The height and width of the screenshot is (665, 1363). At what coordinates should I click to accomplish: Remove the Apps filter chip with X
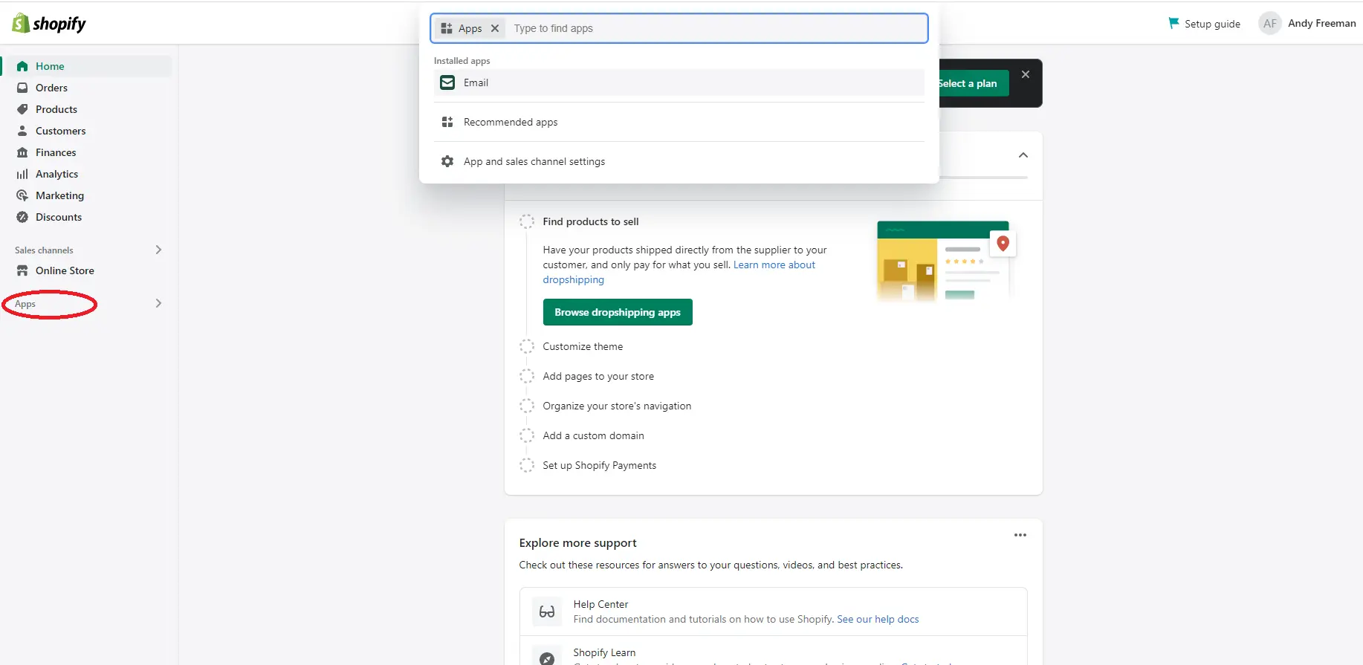495,28
